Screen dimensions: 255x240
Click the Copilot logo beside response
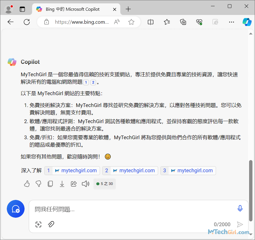click(x=12, y=62)
